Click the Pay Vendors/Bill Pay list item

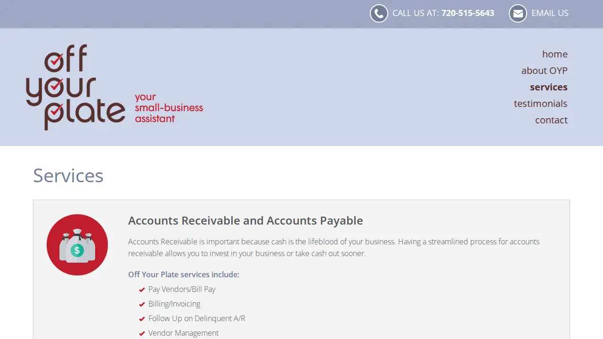(182, 290)
